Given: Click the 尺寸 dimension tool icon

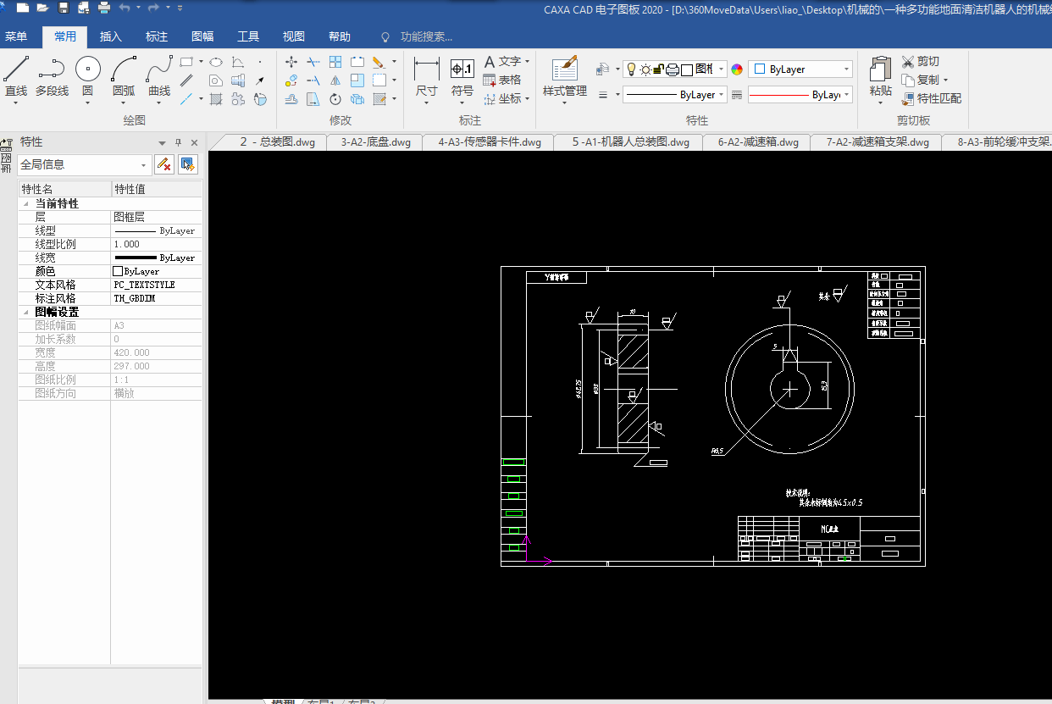Looking at the screenshot, I should click(x=427, y=69).
